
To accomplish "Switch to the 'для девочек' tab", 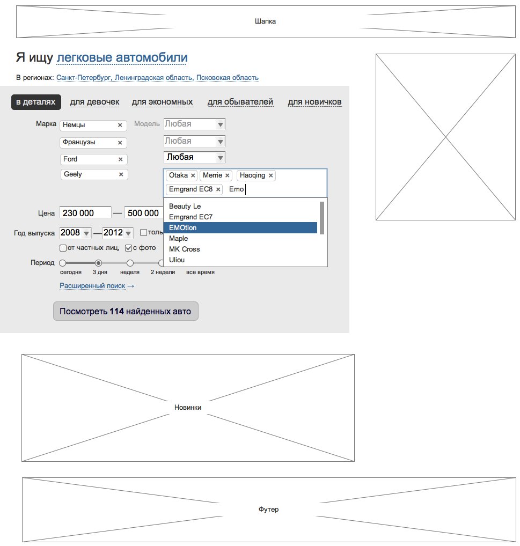I will click(x=94, y=102).
